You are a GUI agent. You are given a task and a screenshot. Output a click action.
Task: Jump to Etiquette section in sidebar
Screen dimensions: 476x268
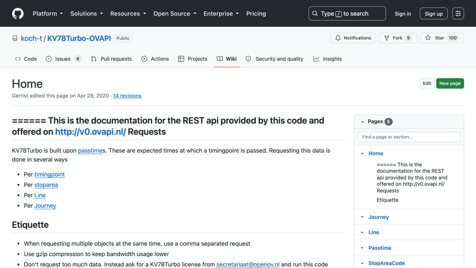(388, 200)
